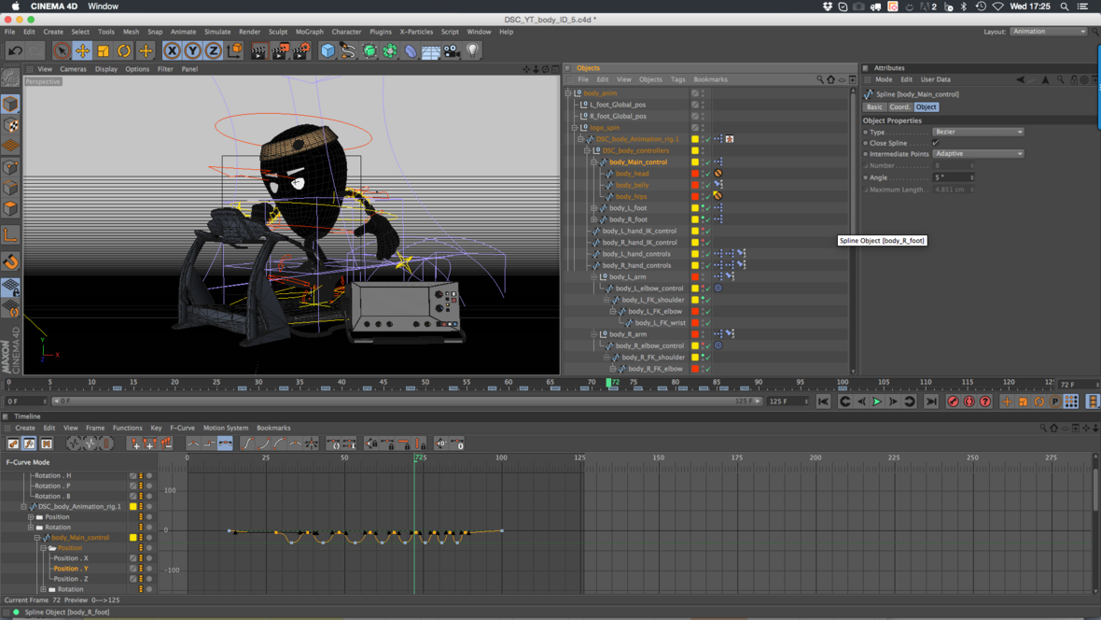Toggle the Y axis lock icon
The width and height of the screenshot is (1101, 620).
click(192, 51)
